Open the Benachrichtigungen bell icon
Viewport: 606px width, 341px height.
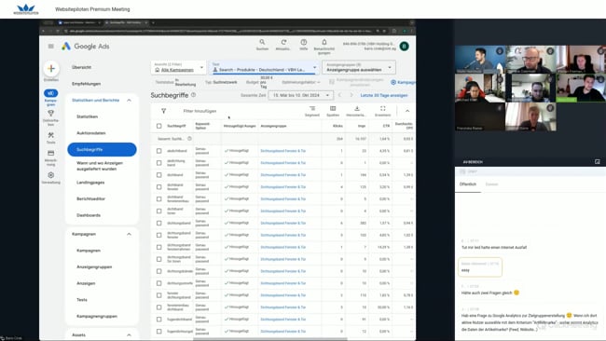[324, 42]
